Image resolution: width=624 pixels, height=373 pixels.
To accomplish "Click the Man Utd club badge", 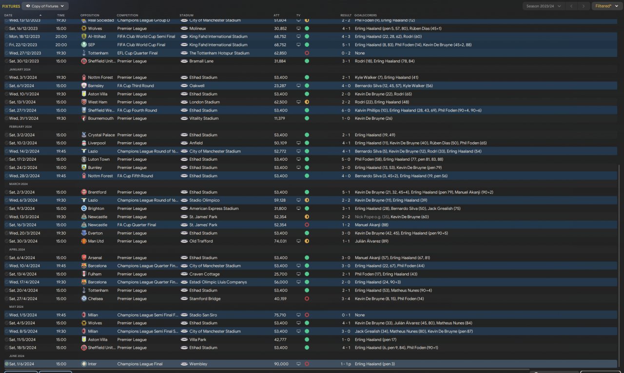I will (84, 241).
